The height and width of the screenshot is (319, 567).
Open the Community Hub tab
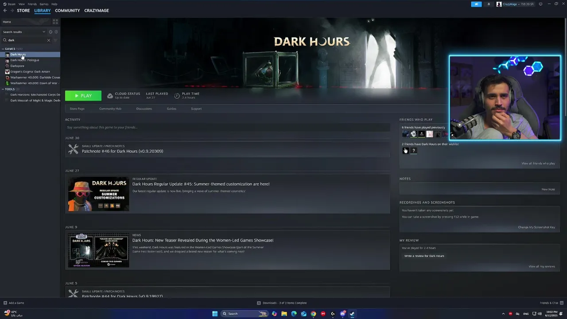(110, 109)
